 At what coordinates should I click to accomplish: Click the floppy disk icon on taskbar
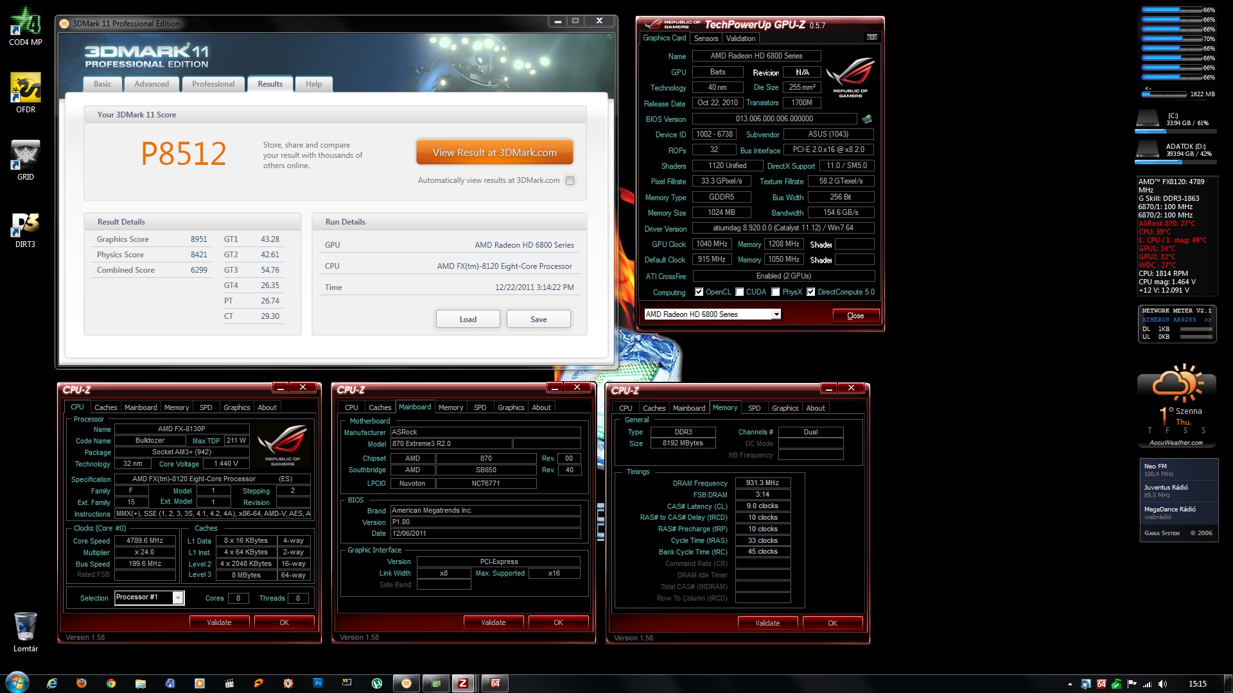(170, 683)
